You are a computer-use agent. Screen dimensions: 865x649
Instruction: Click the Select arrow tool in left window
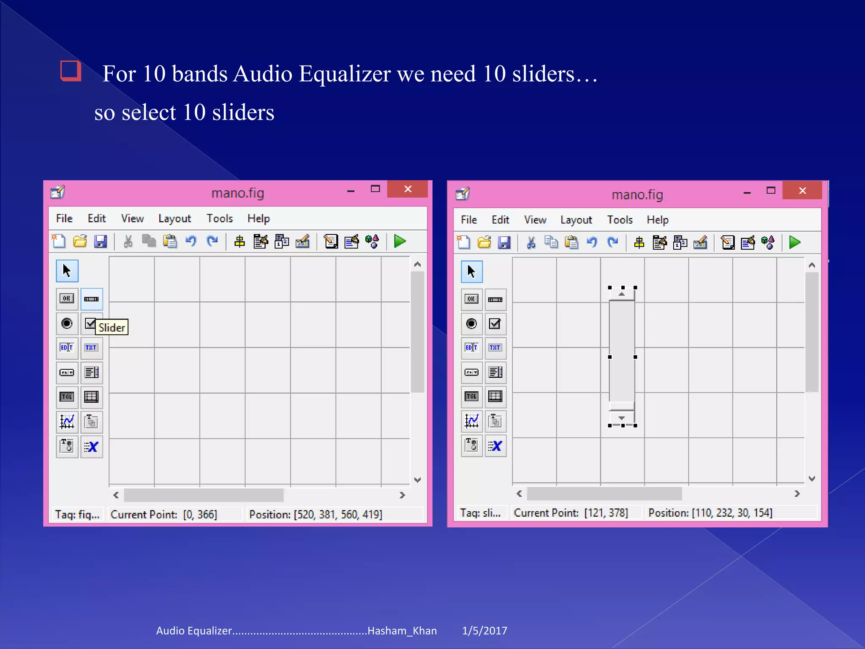tap(67, 271)
